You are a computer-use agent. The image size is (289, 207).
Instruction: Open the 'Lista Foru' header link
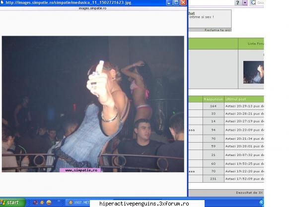click(256, 44)
